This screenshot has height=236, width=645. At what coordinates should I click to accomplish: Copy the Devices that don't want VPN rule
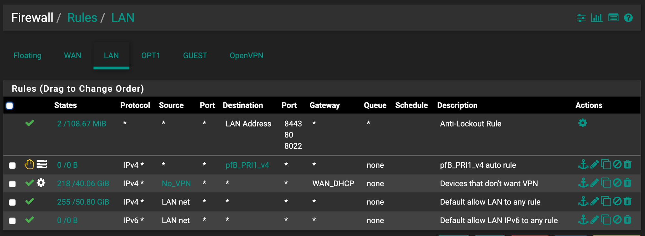pos(606,183)
